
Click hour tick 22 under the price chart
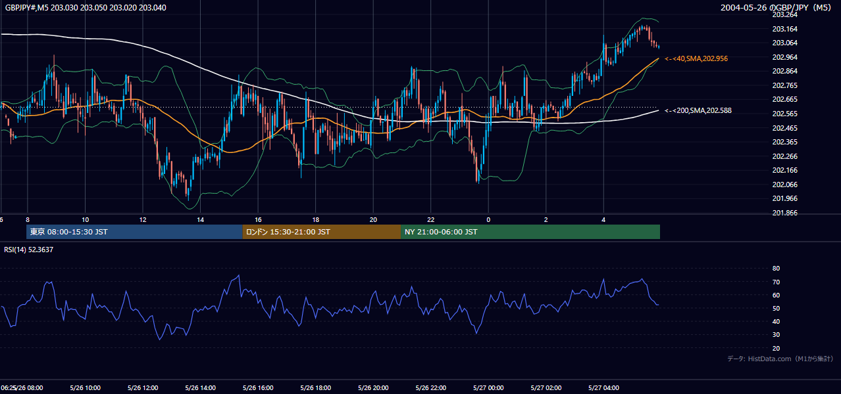[431, 219]
